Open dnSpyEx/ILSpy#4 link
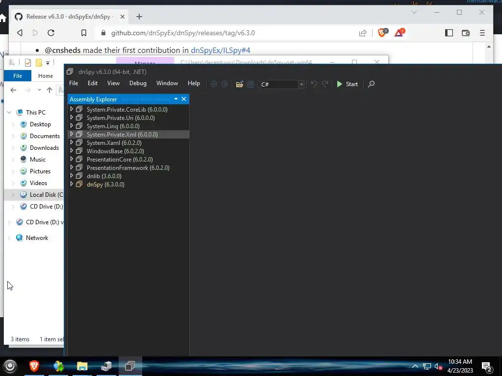 (x=220, y=50)
